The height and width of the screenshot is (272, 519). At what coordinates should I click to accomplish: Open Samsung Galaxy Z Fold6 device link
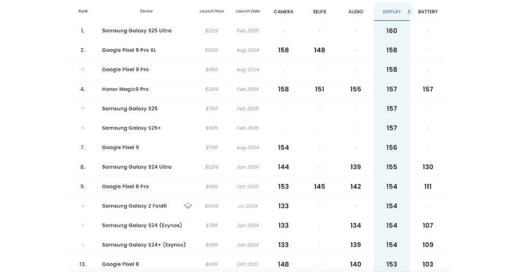pos(134,206)
